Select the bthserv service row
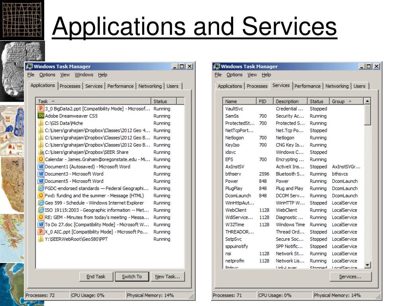The height and width of the screenshot is (306, 408). click(x=293, y=174)
